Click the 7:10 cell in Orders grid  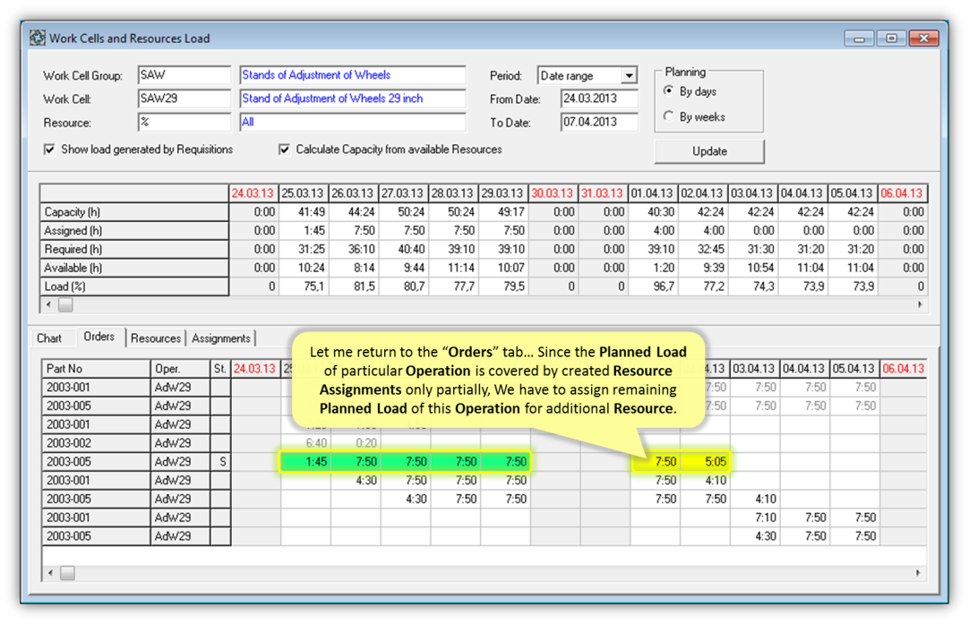point(755,517)
